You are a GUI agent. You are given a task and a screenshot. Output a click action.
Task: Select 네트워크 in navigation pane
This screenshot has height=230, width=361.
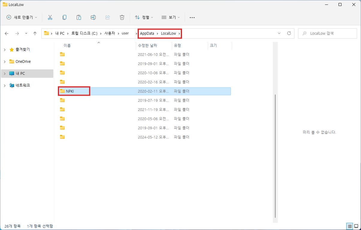click(x=22, y=85)
